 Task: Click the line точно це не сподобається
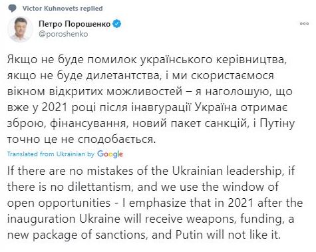coord(81,140)
